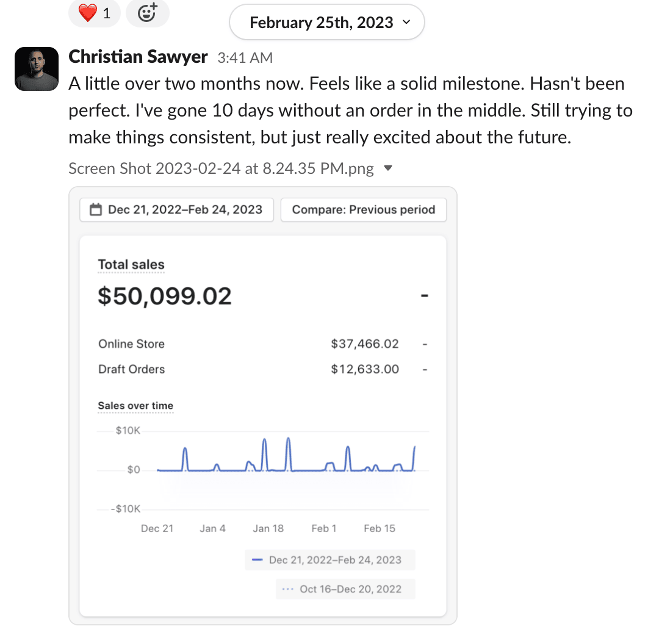The height and width of the screenshot is (626, 648).
Task: Click the Compare: Previous period button
Action: (x=363, y=210)
